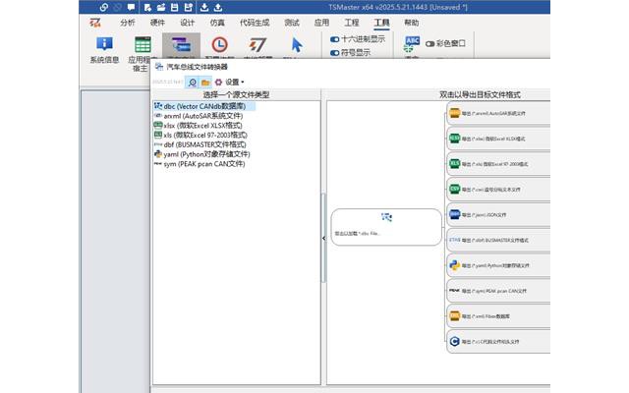The width and height of the screenshot is (629, 393).
Task: Toggle 十六进制显示 hexadecimal display switch
Action: point(334,39)
